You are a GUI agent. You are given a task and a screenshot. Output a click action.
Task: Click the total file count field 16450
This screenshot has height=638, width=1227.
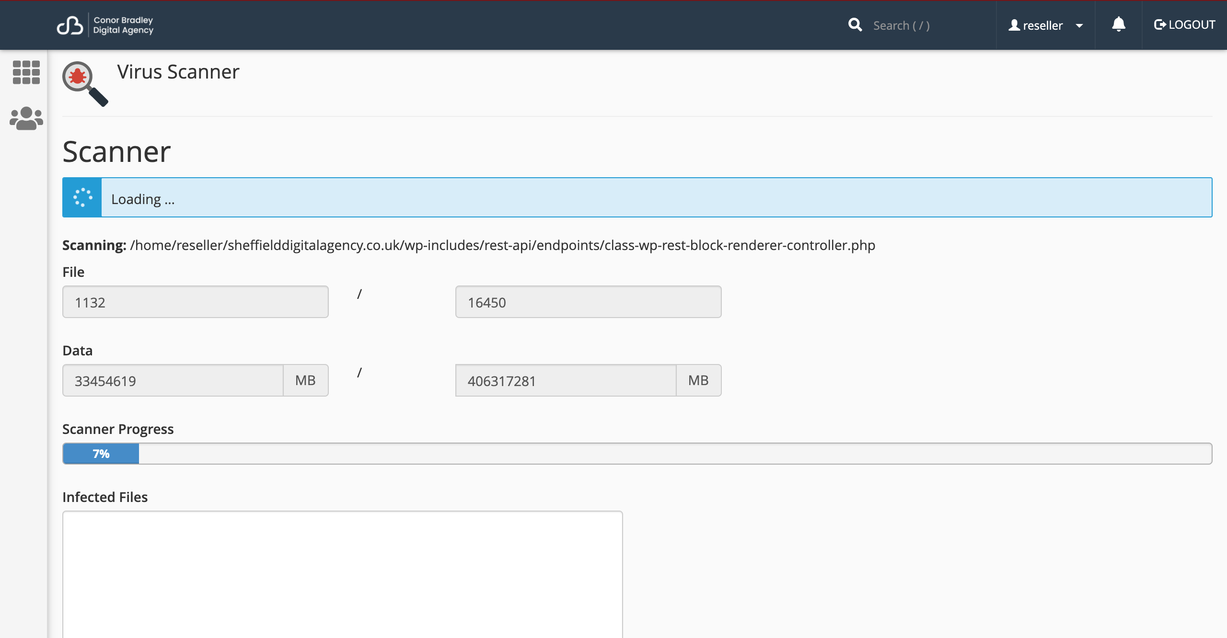(589, 302)
